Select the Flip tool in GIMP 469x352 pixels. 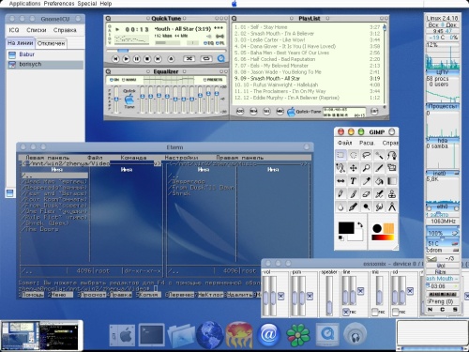point(340,181)
